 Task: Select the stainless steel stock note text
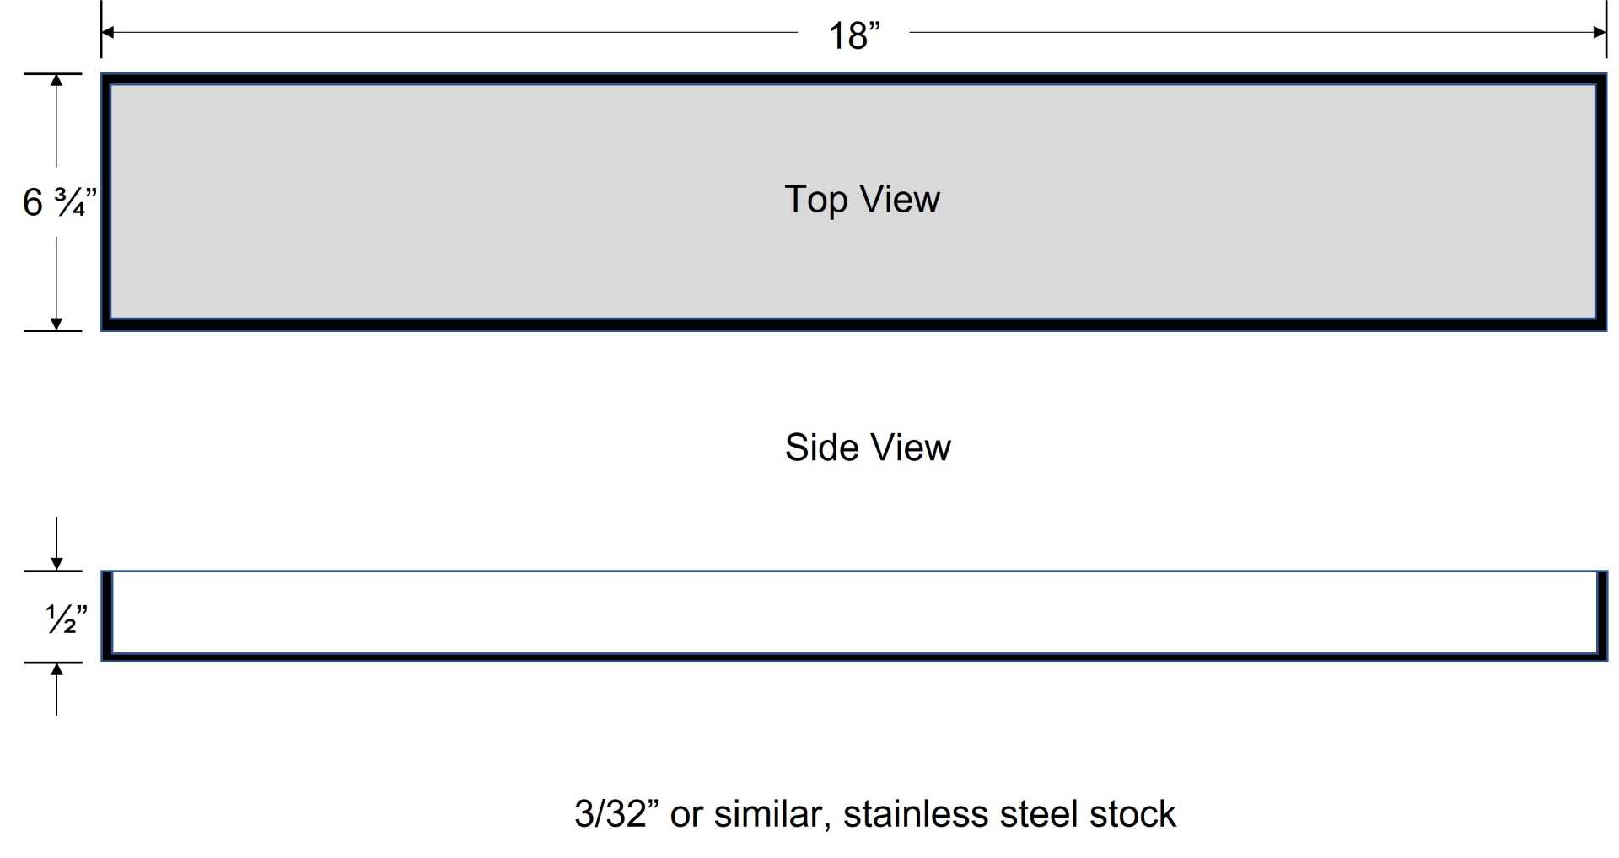click(x=874, y=814)
